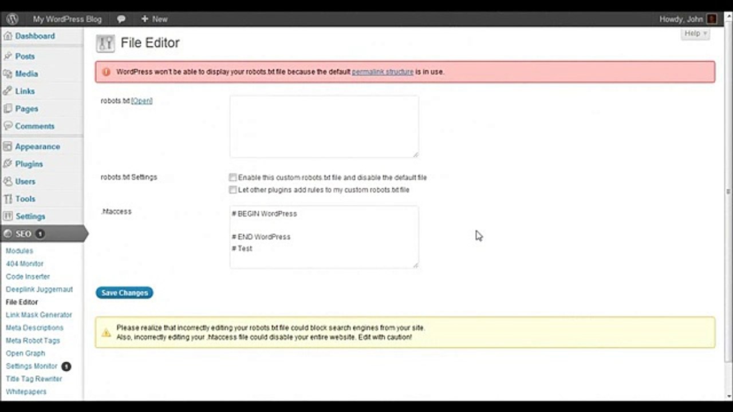
Task: Click inside the robots.txt text area
Action: pyautogui.click(x=324, y=126)
